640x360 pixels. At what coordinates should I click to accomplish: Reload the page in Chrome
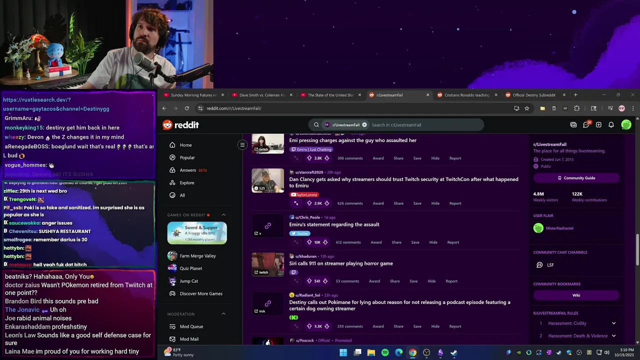coord(187,108)
